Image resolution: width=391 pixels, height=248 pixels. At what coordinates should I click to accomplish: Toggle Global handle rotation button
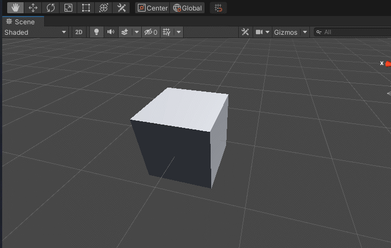point(188,8)
